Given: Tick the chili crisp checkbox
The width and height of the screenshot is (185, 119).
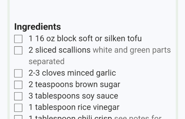Looking at the screenshot, I should [x=18, y=117].
